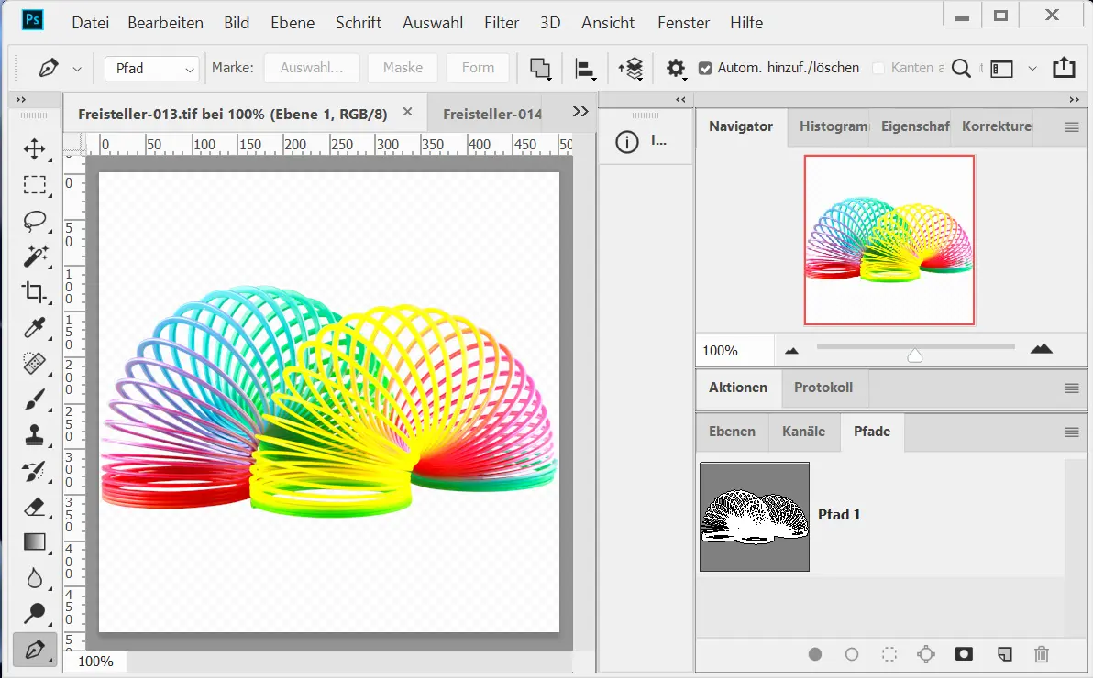Image resolution: width=1093 pixels, height=678 pixels.
Task: Switch to the Ebenen tab
Action: pyautogui.click(x=732, y=432)
